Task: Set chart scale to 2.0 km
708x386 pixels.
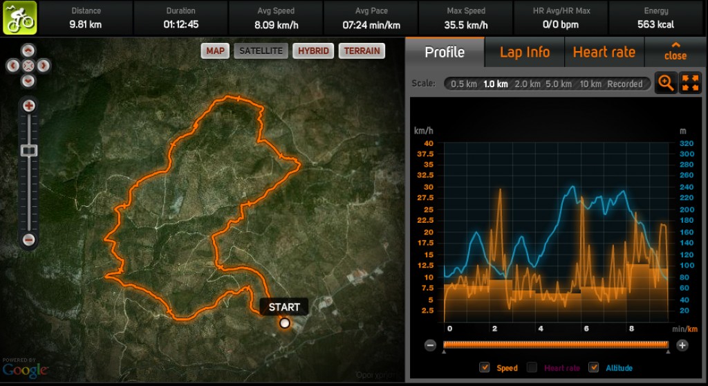Action: tap(528, 84)
